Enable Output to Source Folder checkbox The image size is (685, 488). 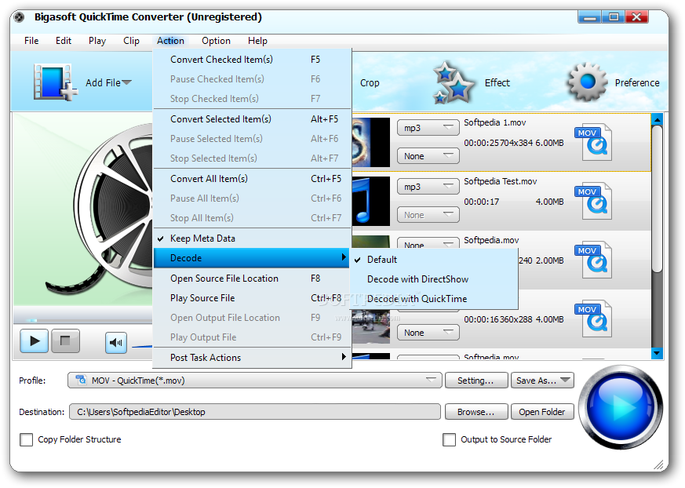[x=449, y=439]
